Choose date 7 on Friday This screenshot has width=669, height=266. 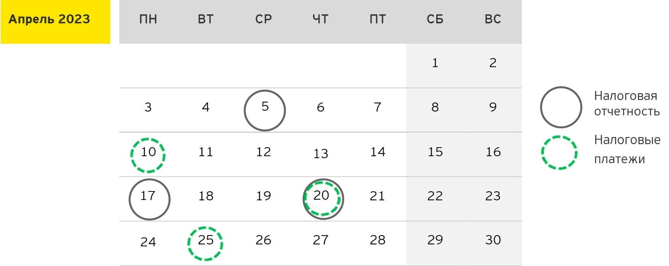377,107
